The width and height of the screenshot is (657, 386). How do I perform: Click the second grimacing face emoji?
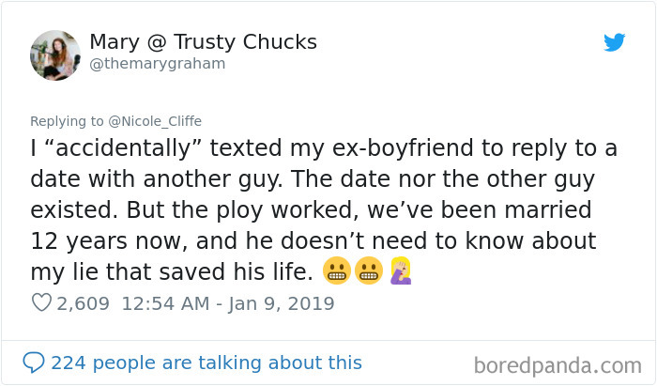click(x=369, y=270)
